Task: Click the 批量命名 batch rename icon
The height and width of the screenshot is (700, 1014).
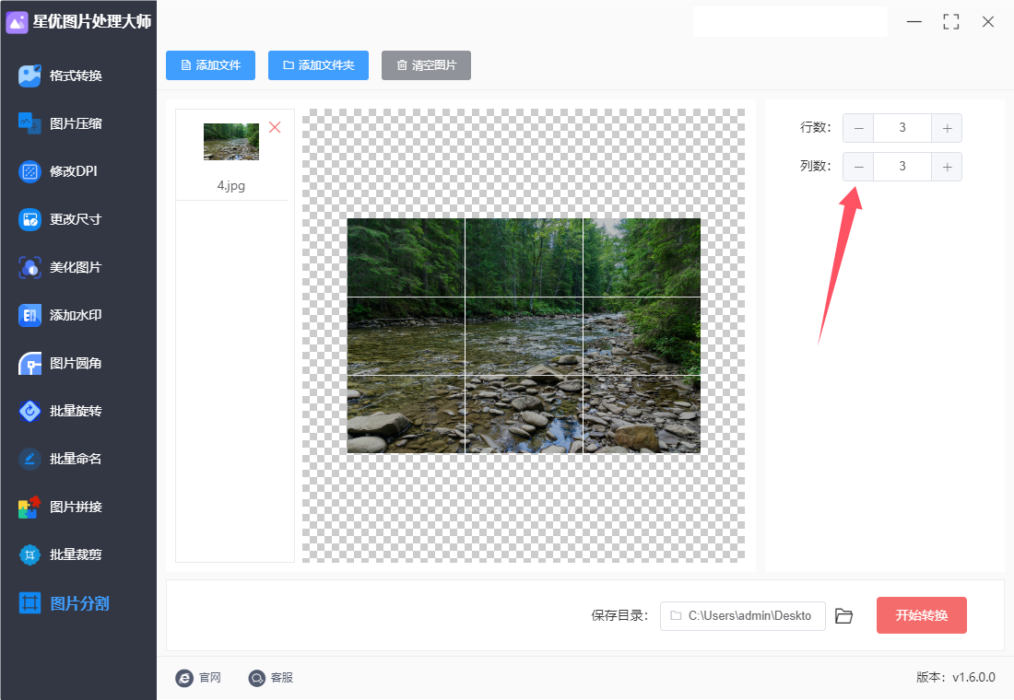Action: (29, 459)
